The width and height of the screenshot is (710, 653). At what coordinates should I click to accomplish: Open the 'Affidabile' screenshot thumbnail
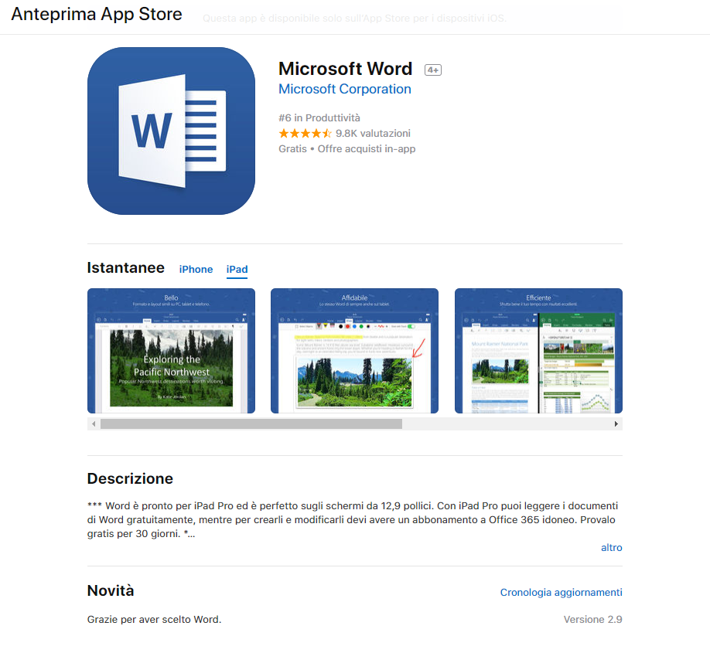(354, 351)
